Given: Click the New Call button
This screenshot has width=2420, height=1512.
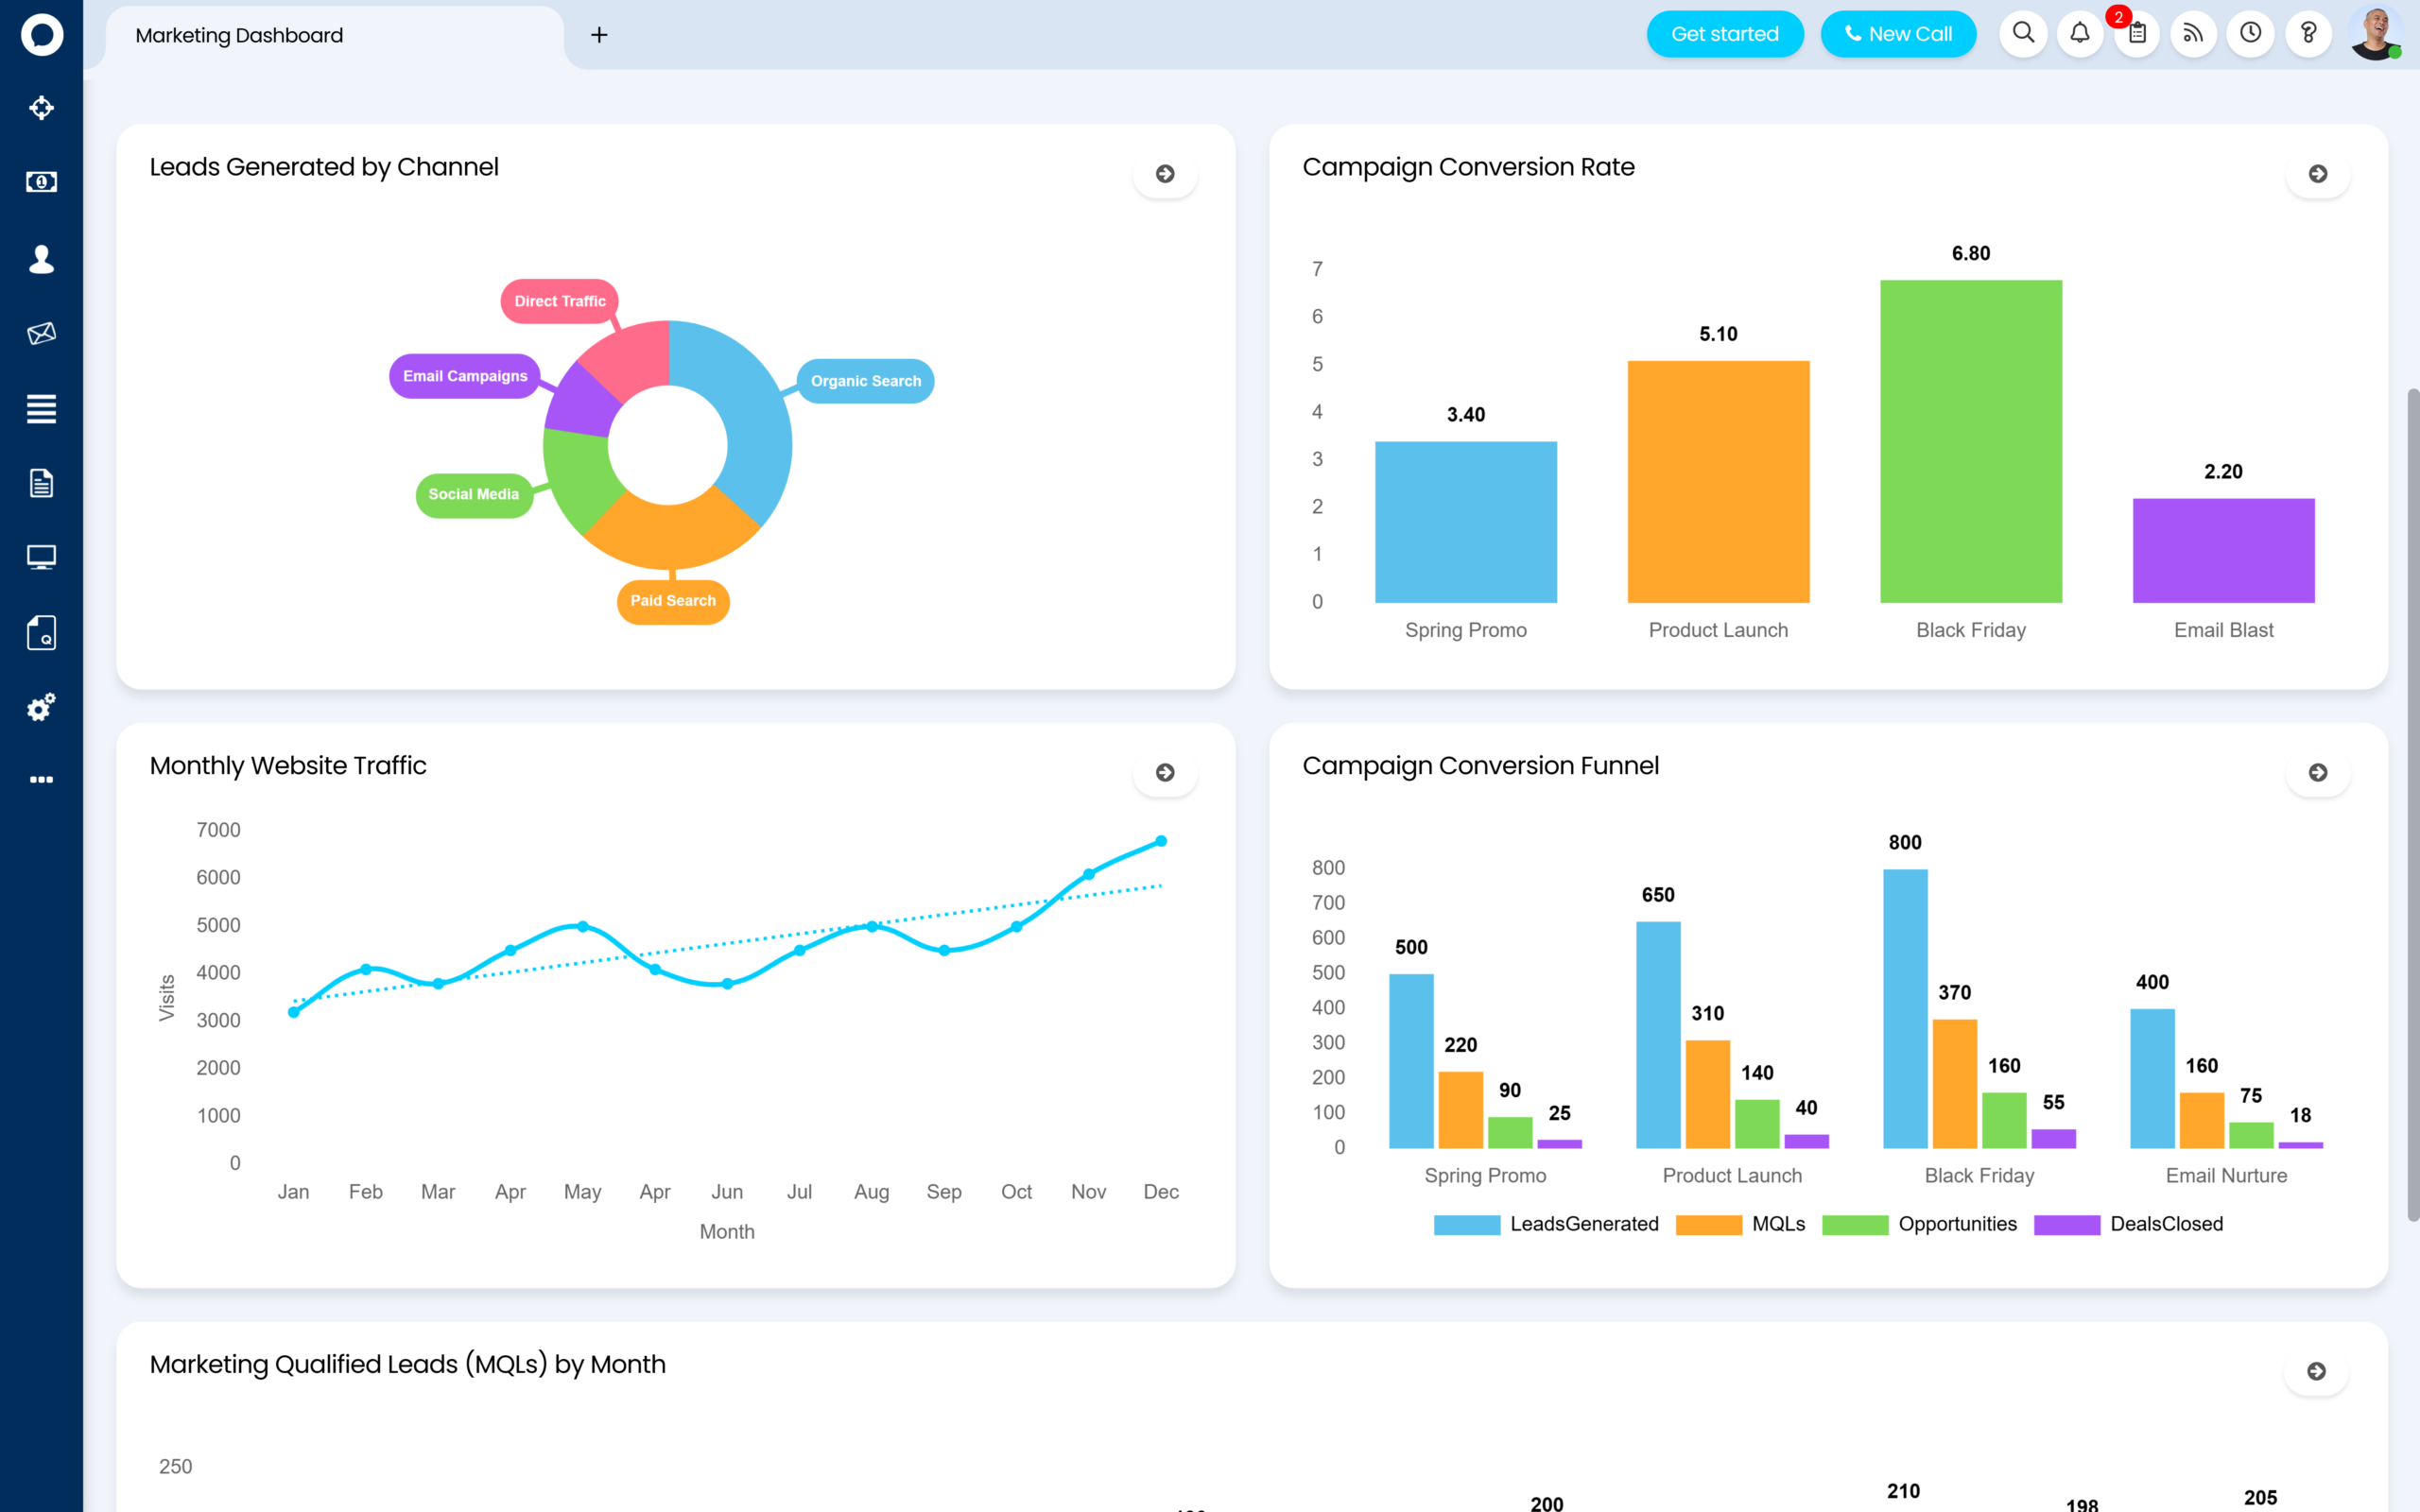Looking at the screenshot, I should 1897,34.
